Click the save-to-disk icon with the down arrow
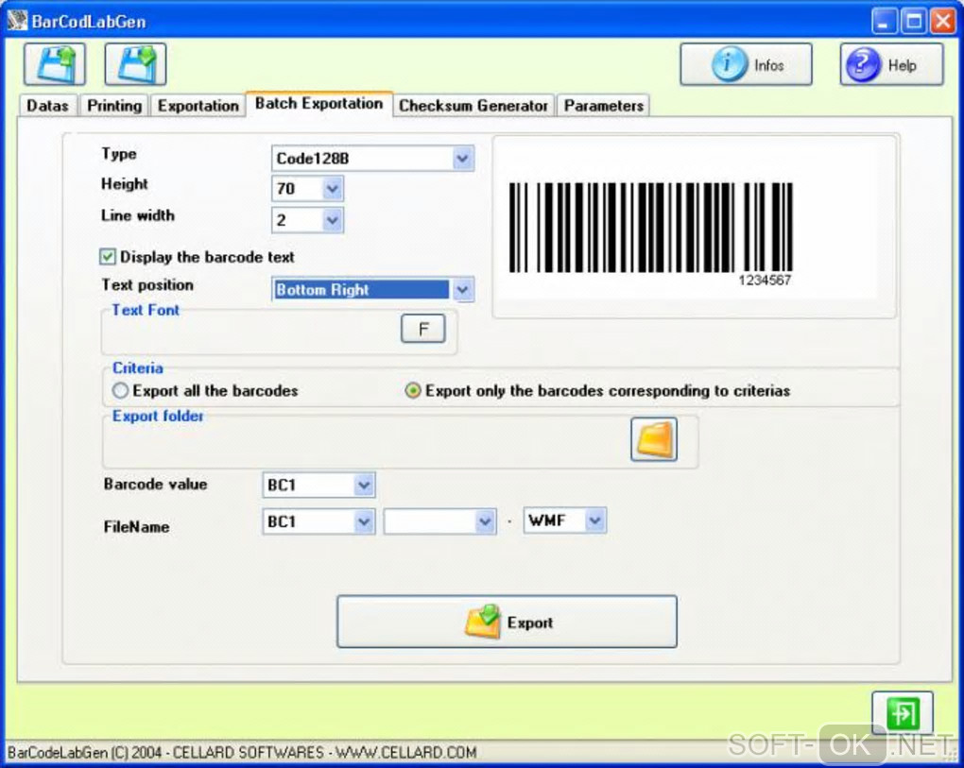Screen dimensions: 964x768 (135, 64)
